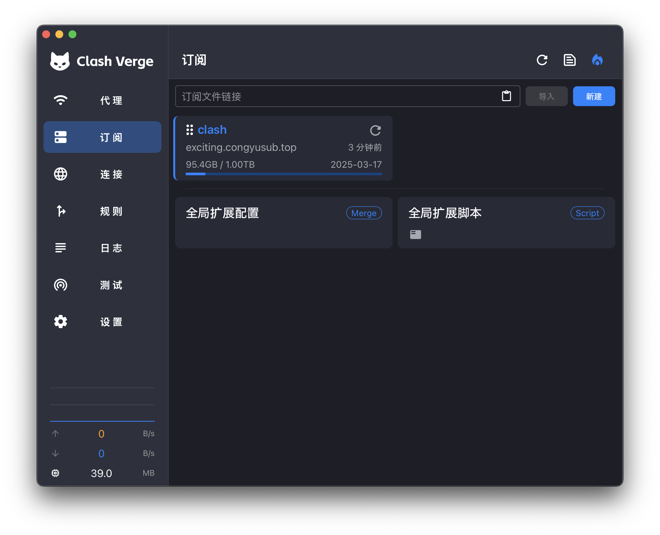The width and height of the screenshot is (660, 535).
Task: Click the 测试 (Test) signal icon
Action: (60, 284)
